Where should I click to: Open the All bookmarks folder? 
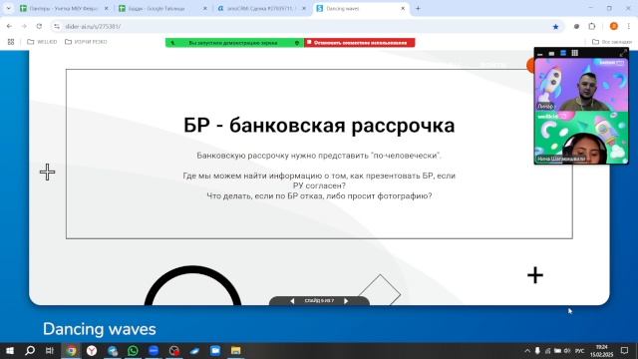611,42
